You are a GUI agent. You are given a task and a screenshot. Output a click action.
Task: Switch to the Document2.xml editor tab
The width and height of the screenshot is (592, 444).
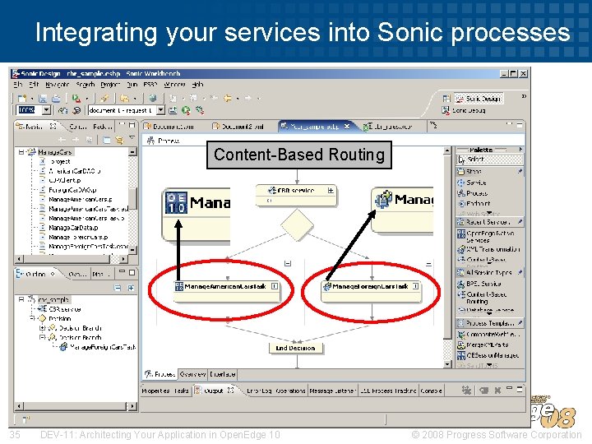[238, 127]
